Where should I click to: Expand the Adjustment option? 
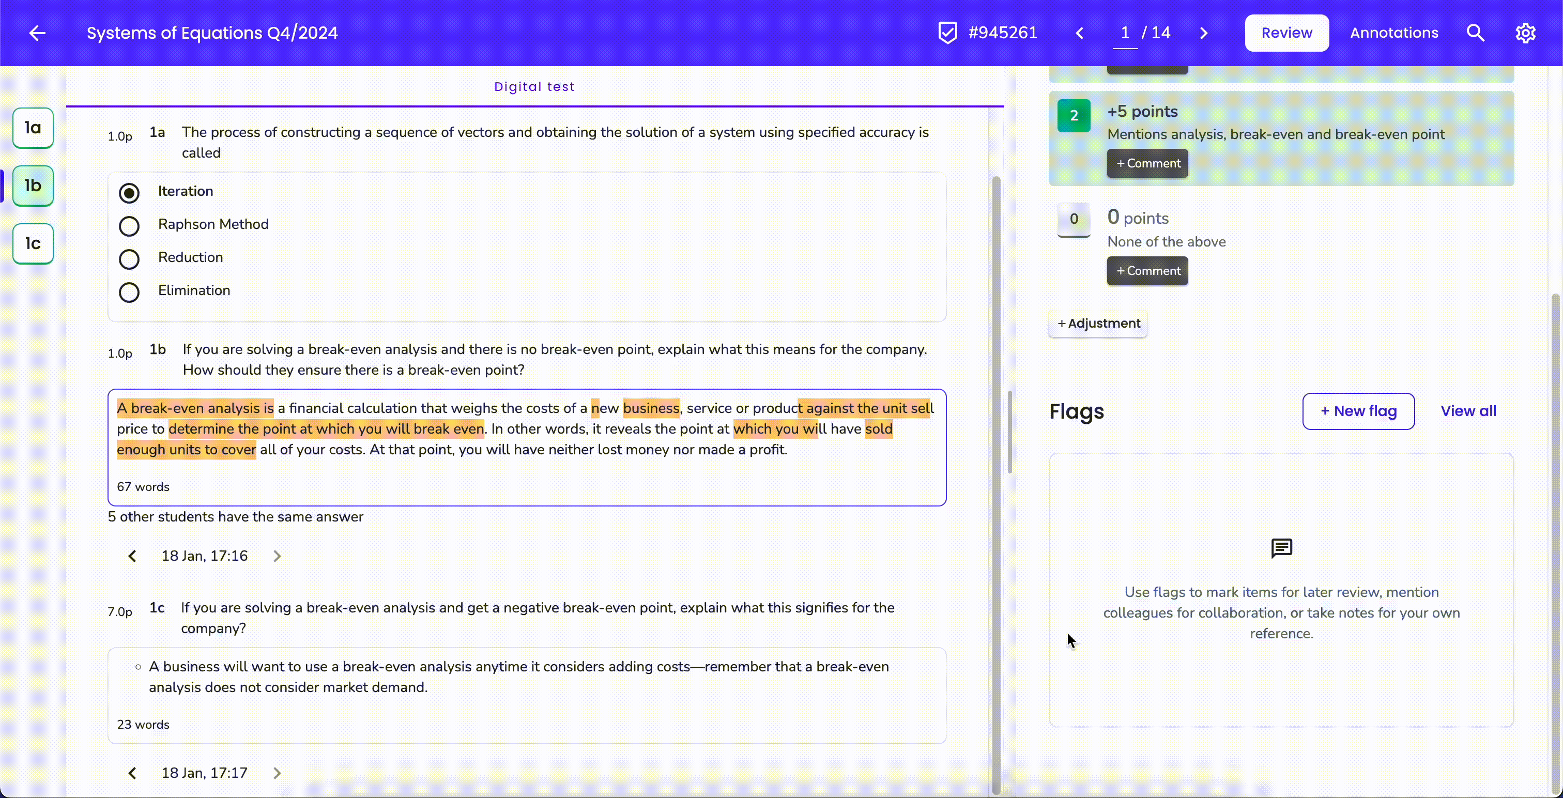(x=1098, y=324)
